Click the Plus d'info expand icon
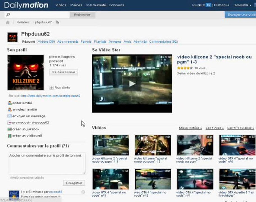The width and height of the screenshot is (256, 202). (51, 88)
